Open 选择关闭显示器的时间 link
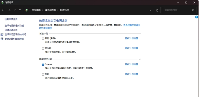The width and height of the screenshot is (199, 97). click(x=15, y=34)
